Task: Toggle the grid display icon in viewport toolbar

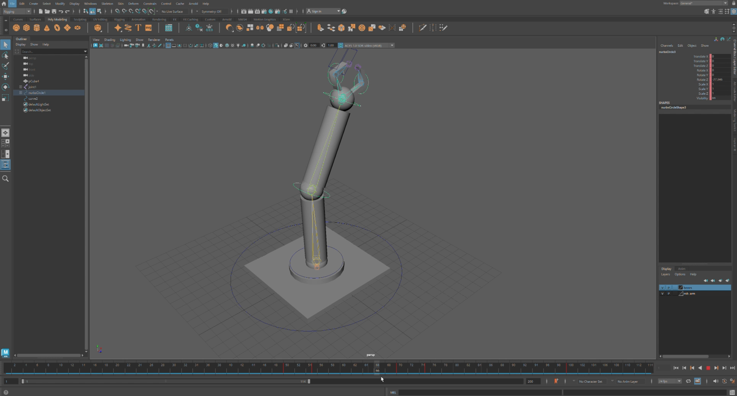Action: [168, 46]
